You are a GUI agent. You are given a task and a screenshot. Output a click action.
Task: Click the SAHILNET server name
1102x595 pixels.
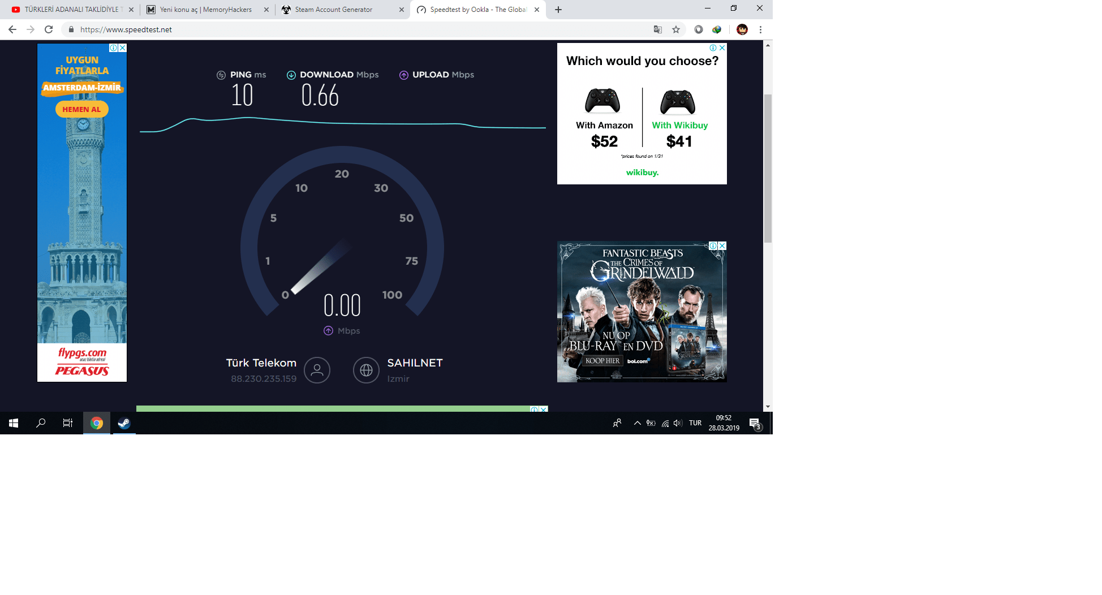tap(415, 363)
